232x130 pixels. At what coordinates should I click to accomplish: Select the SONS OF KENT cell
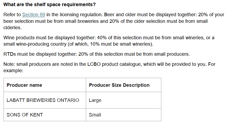(25, 115)
